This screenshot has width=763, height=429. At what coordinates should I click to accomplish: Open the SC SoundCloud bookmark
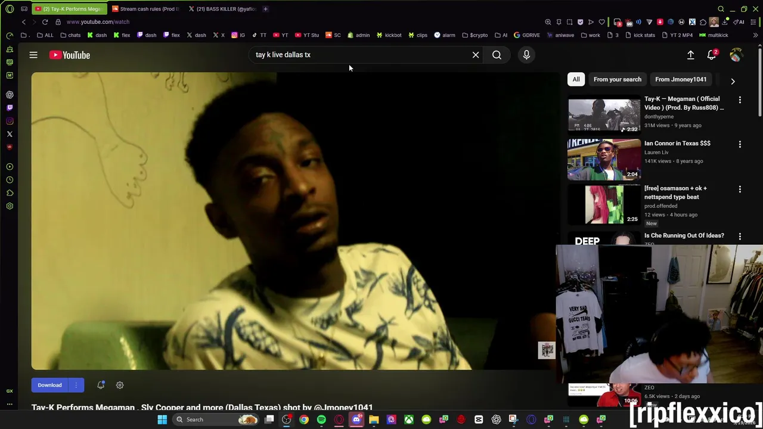click(x=333, y=35)
